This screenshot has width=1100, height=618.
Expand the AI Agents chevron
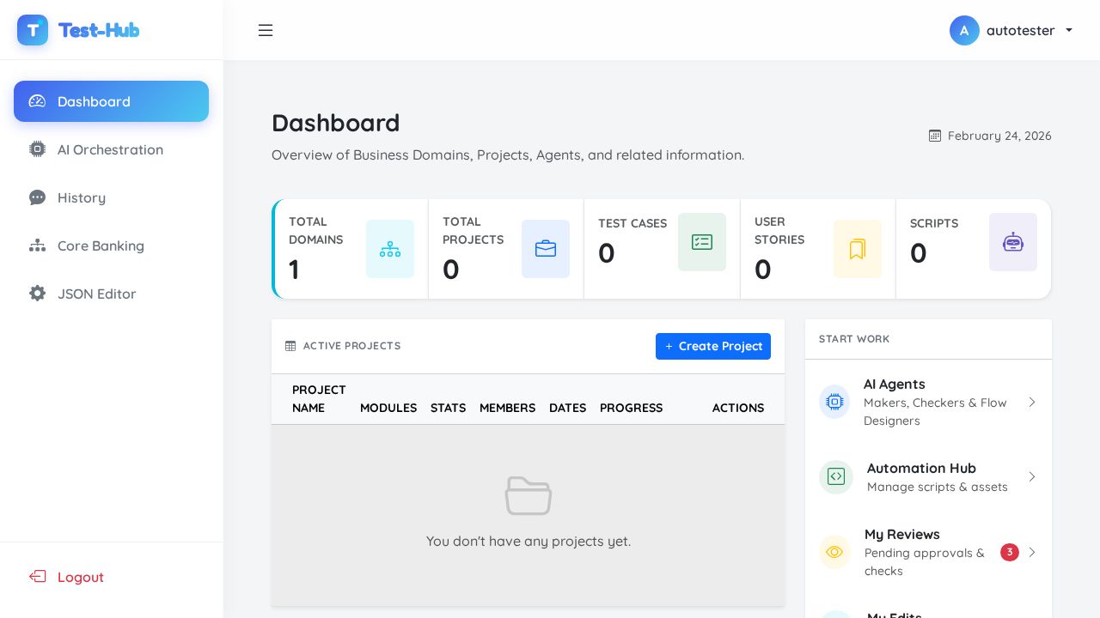(x=1032, y=402)
